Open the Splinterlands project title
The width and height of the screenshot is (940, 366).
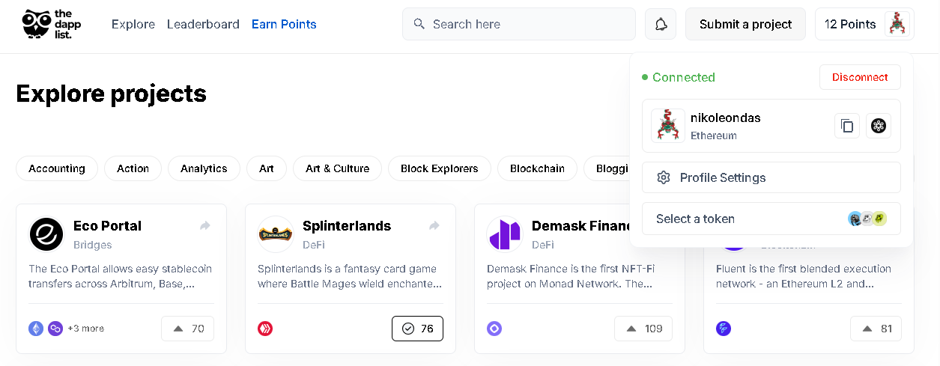347,225
